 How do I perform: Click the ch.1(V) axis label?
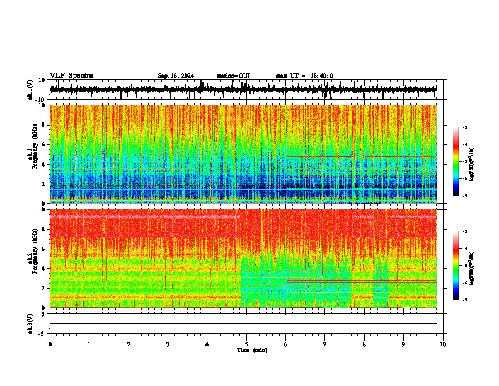pos(30,90)
